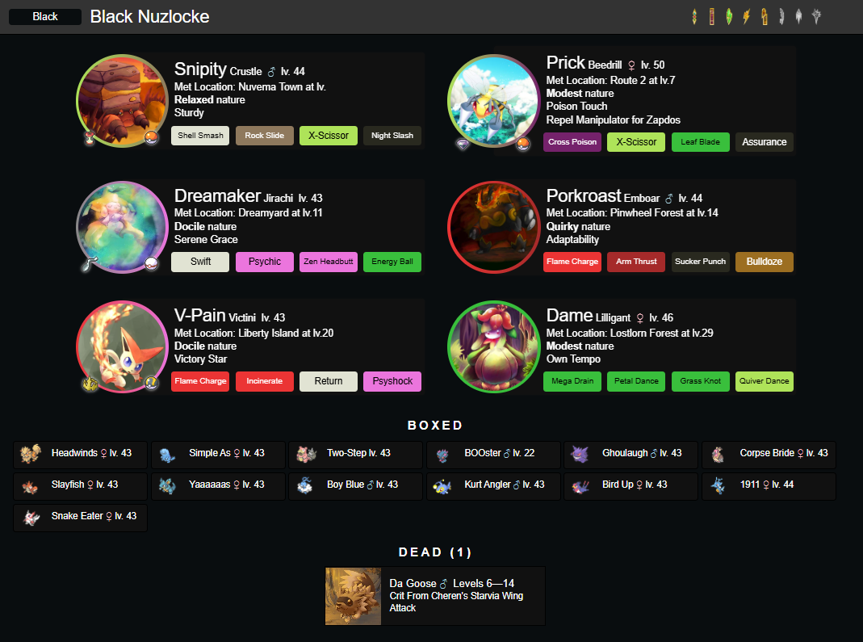Click the green Insect badge icon

pyautogui.click(x=729, y=16)
